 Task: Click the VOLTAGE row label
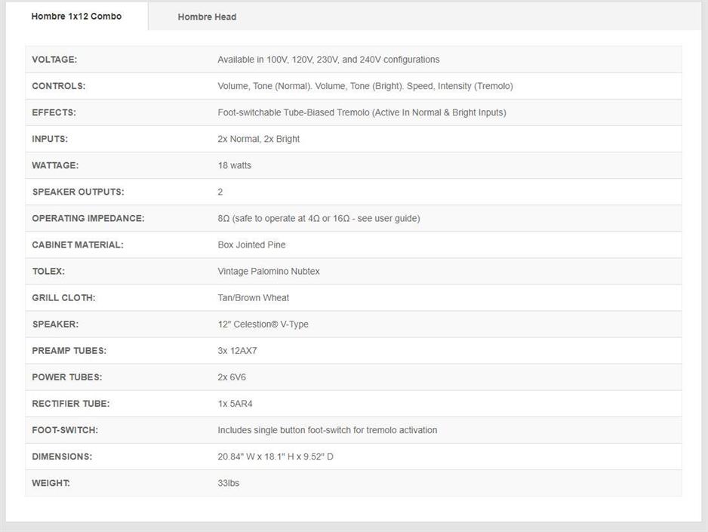54,60
